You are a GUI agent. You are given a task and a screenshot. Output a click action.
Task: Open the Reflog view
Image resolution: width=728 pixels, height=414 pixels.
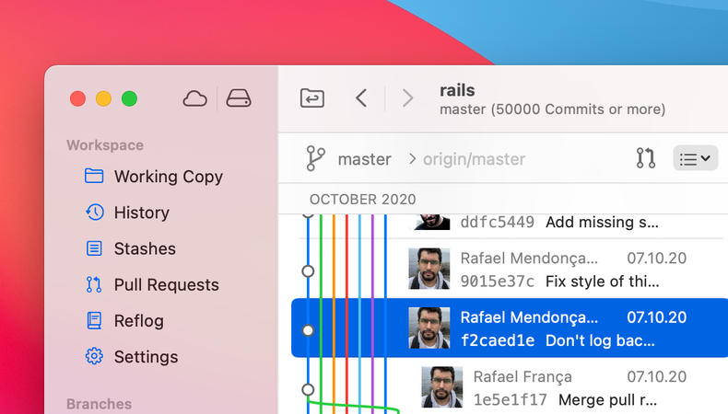(x=138, y=321)
